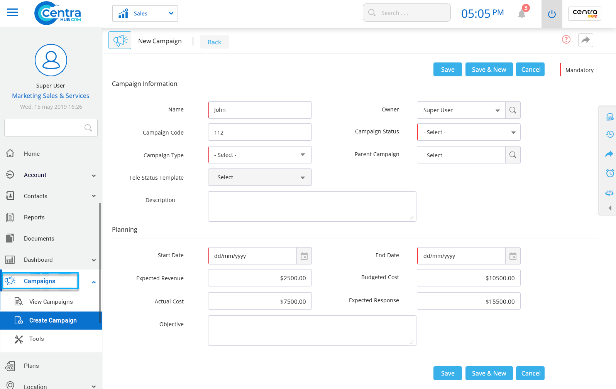Open the Start Date calendar picker
Image resolution: width=616 pixels, height=389 pixels.
(304, 256)
